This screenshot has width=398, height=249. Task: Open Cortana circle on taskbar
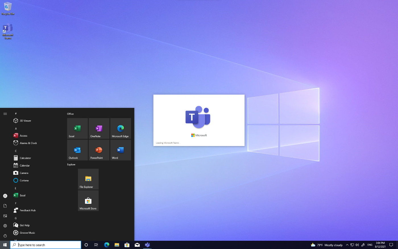coord(86,245)
